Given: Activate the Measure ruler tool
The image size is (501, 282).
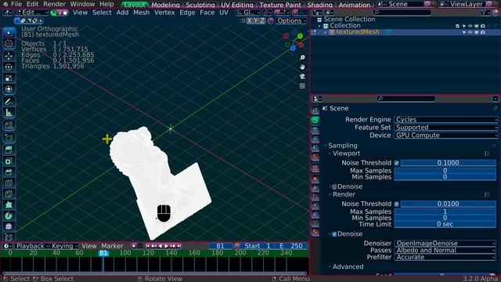Looking at the screenshot, I should 9,113.
